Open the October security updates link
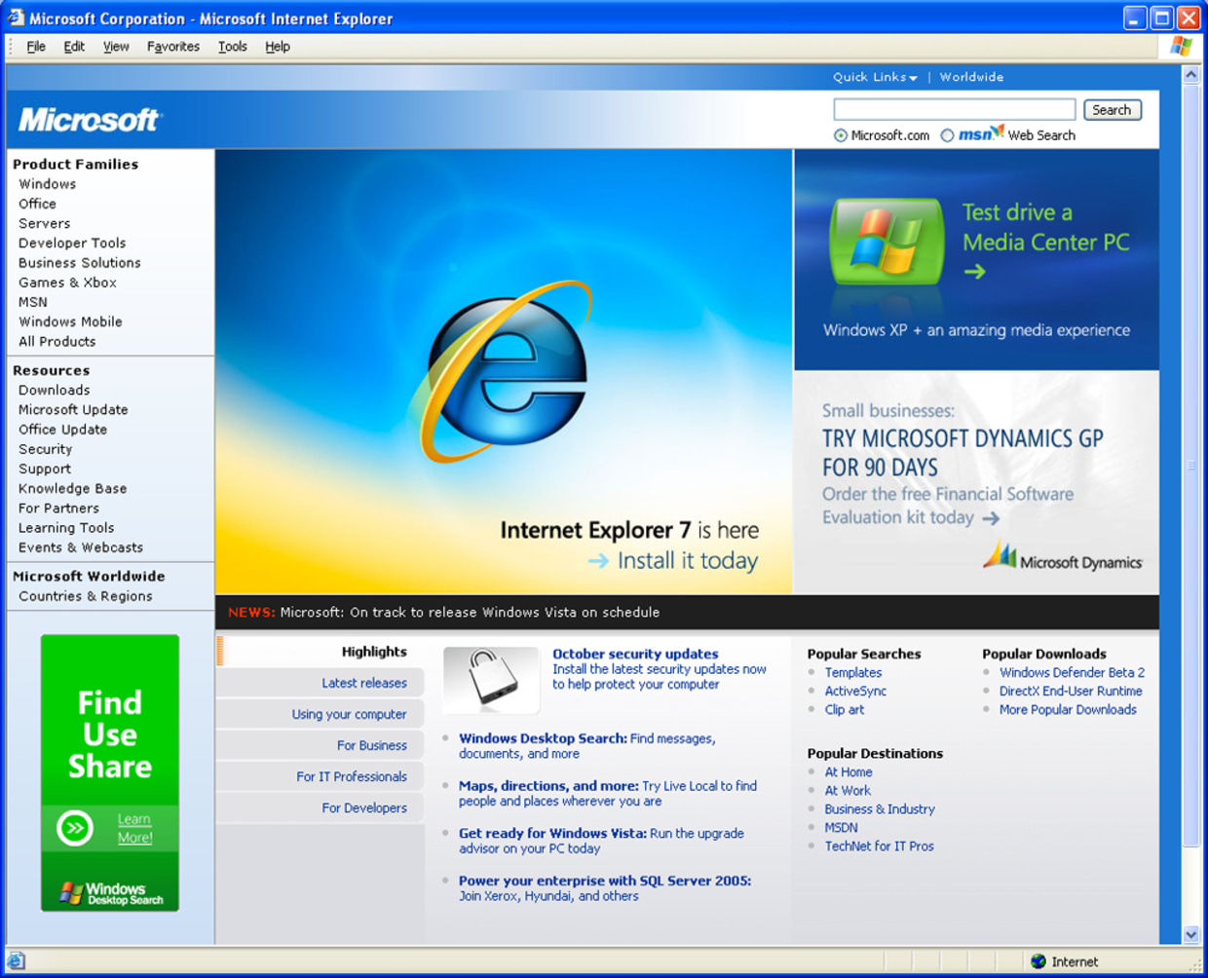 click(x=635, y=654)
